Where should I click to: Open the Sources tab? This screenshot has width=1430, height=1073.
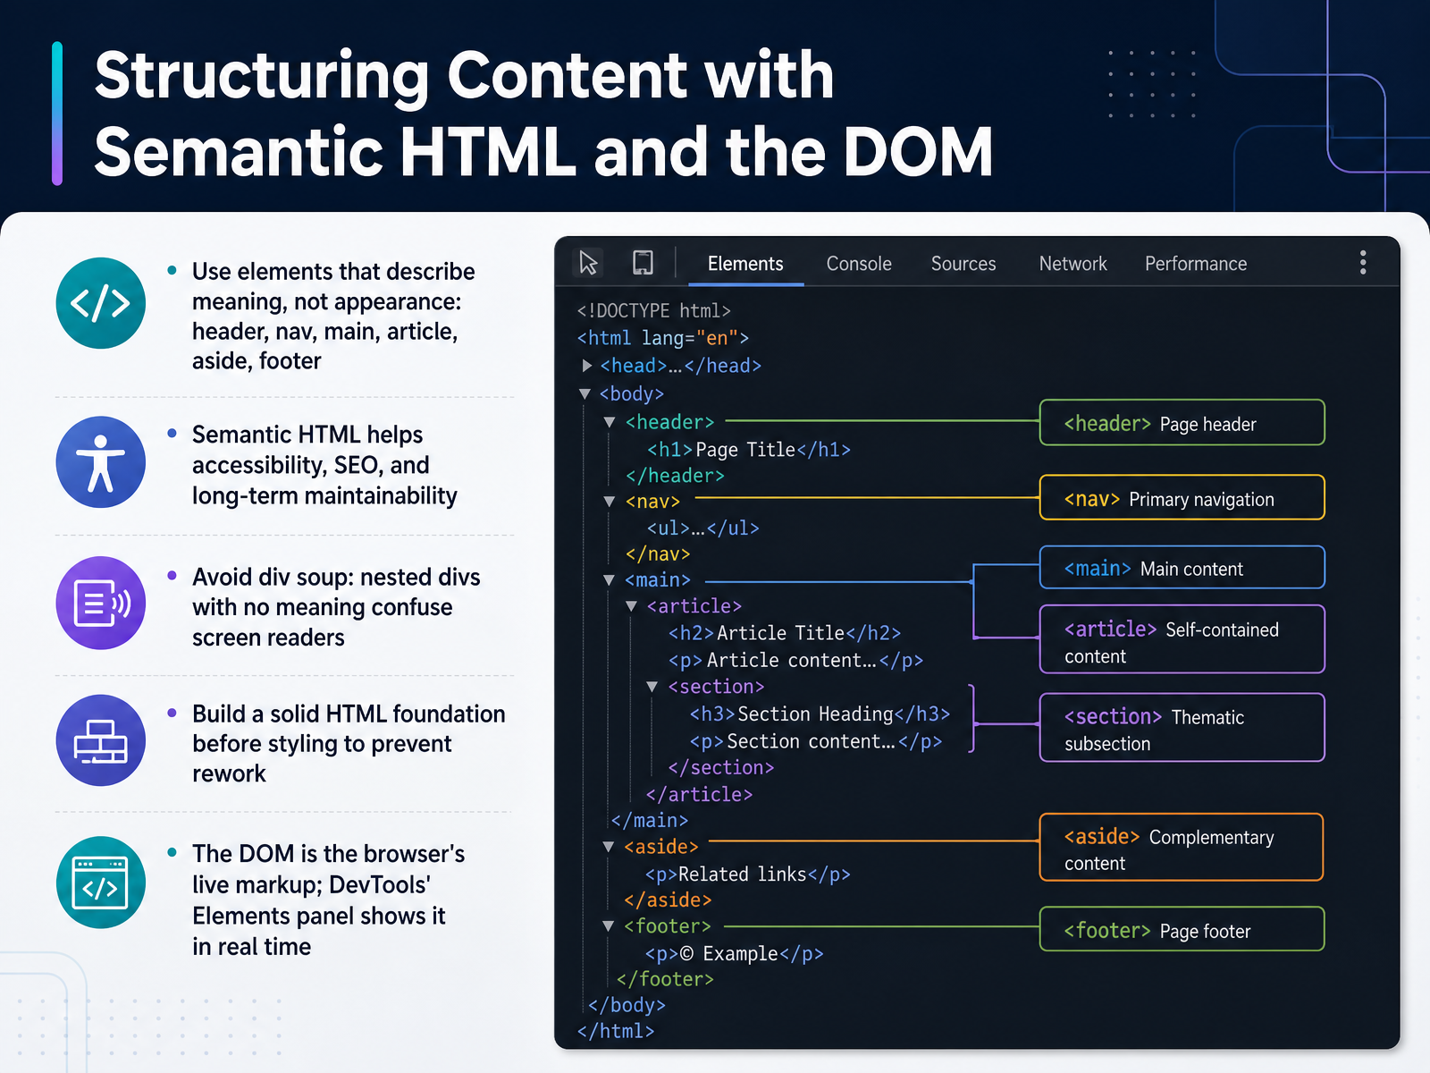point(963,264)
